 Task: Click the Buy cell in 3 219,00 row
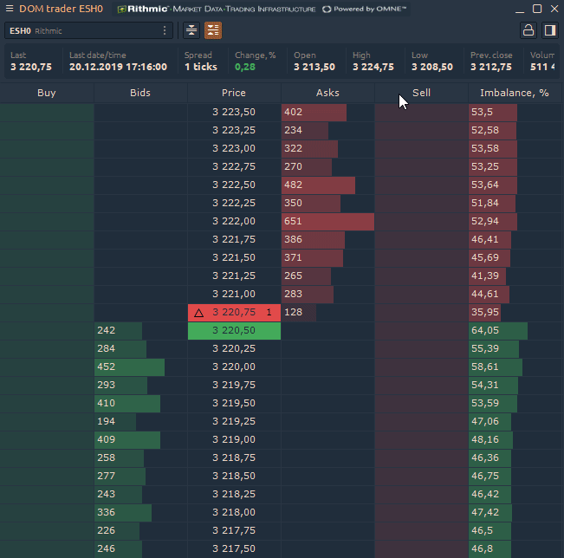click(x=47, y=439)
